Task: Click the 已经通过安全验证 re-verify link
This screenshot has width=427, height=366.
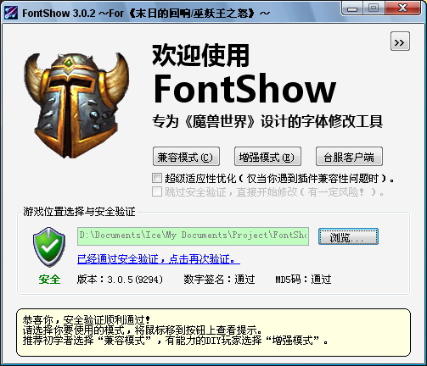Action: pyautogui.click(x=159, y=258)
